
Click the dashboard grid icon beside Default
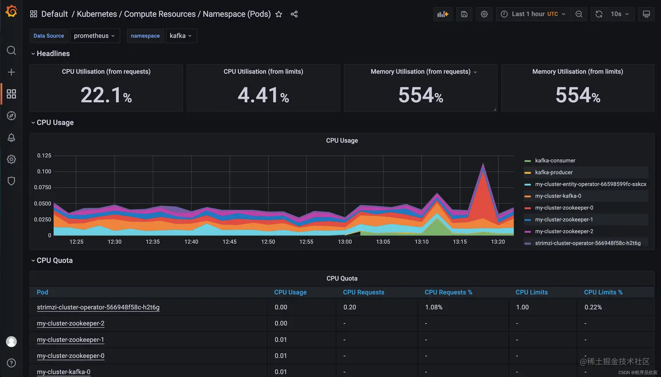point(33,14)
